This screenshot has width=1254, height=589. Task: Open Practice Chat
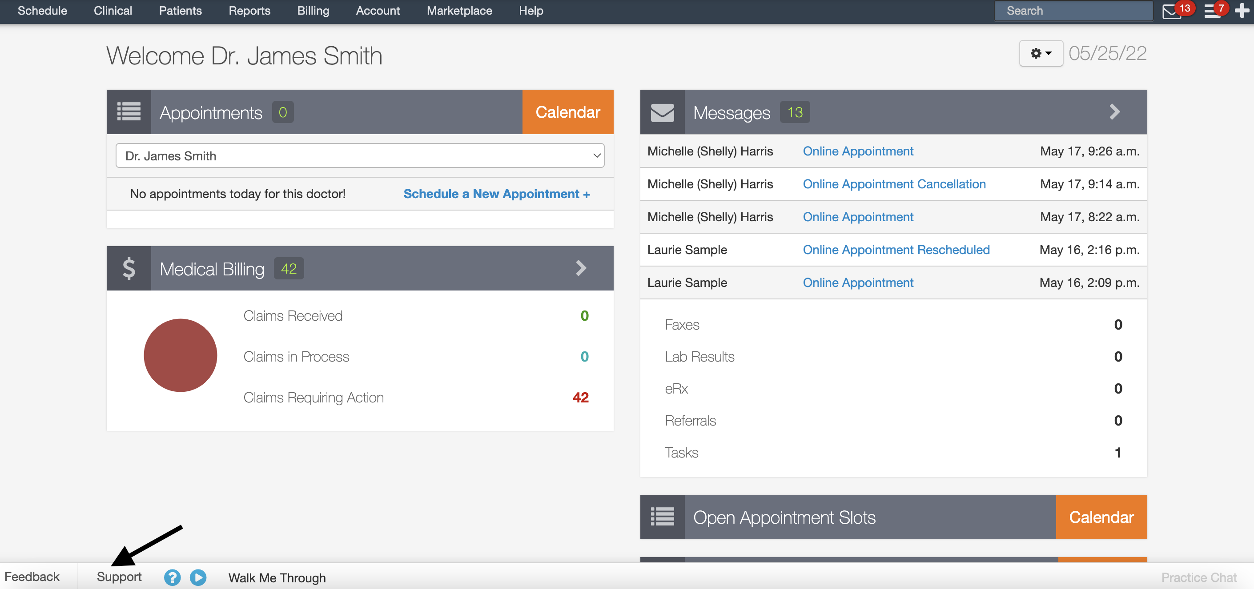coord(1198,577)
